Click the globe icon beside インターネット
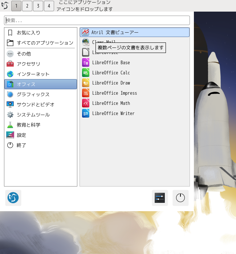 pos(10,74)
